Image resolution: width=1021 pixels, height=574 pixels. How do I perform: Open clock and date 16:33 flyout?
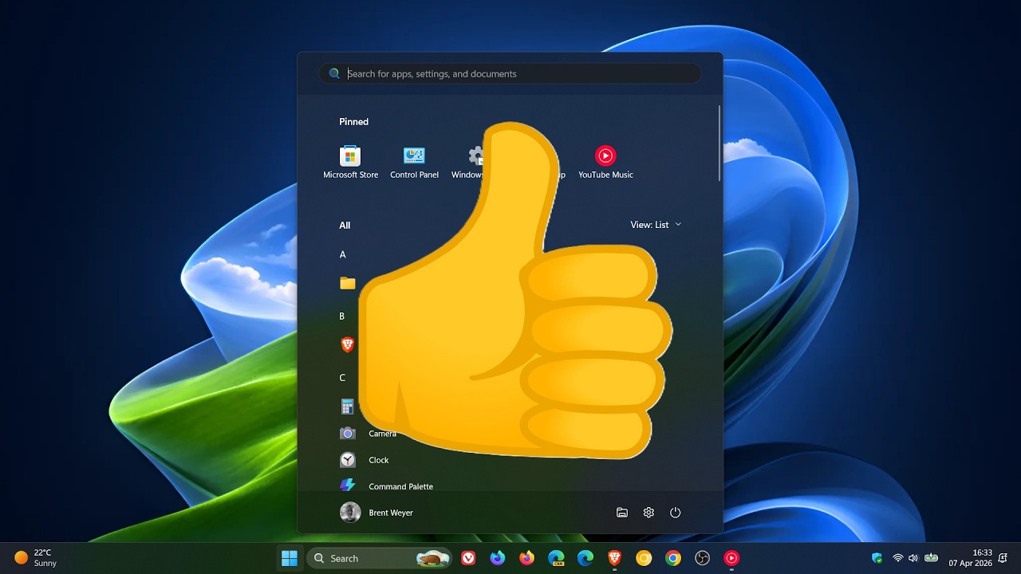(971, 558)
